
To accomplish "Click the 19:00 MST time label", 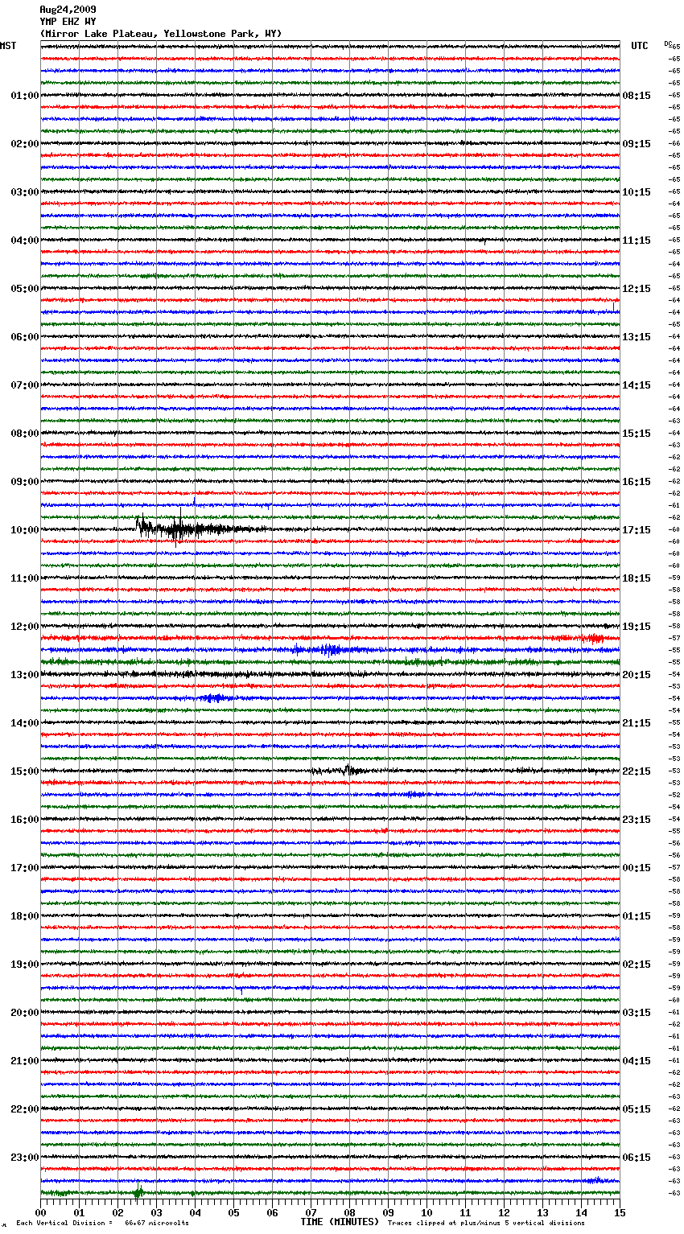I will click(x=25, y=965).
